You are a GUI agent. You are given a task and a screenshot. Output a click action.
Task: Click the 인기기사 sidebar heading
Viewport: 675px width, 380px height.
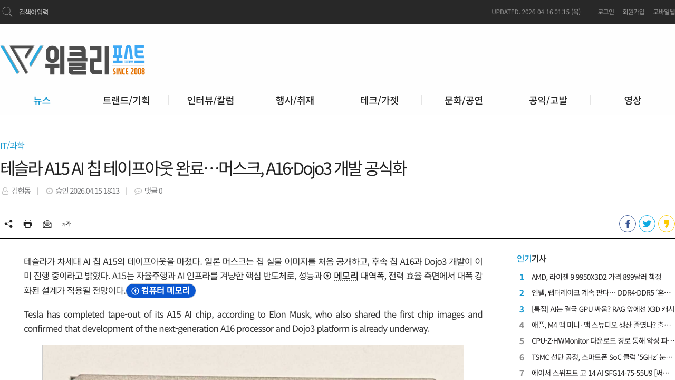(x=532, y=259)
